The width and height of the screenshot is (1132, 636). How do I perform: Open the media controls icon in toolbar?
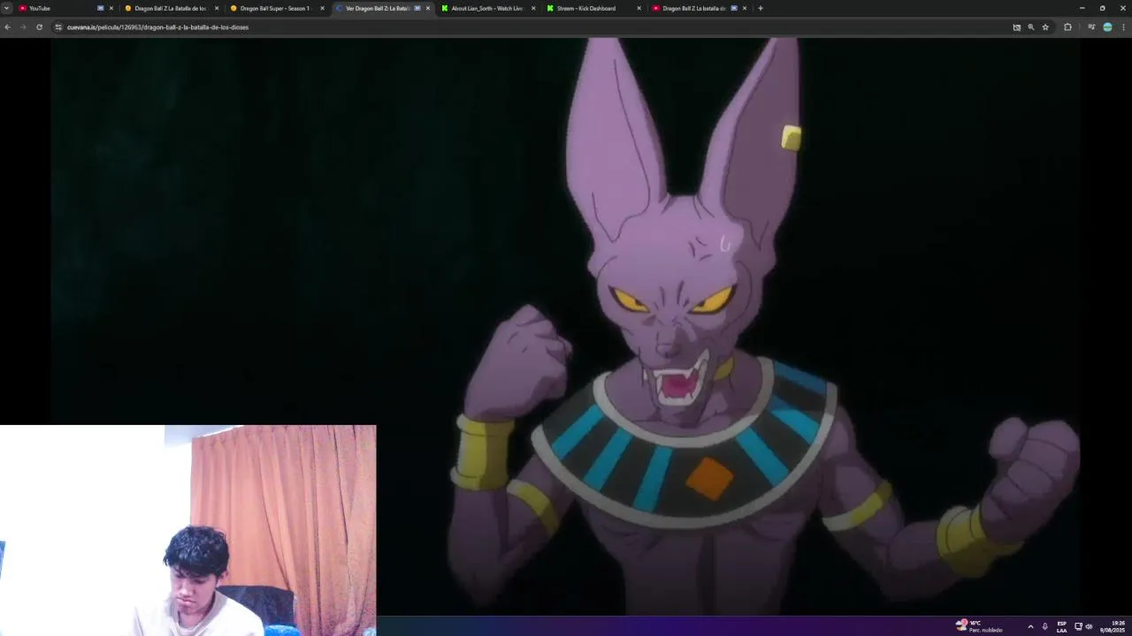click(x=1091, y=27)
